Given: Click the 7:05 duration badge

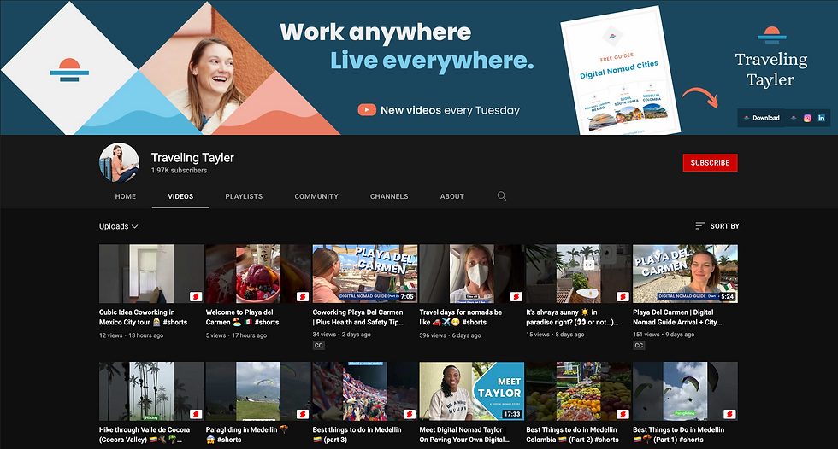Looking at the screenshot, I should pos(407,296).
